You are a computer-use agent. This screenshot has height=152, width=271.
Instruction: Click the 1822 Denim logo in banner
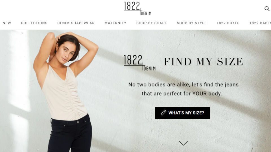140,63
